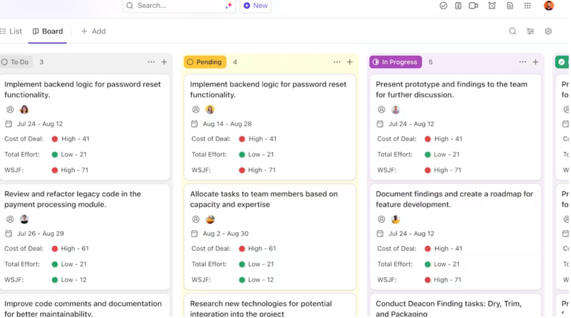571x318 pixels.
Task: Open the board settings gear icon
Action: pyautogui.click(x=548, y=31)
